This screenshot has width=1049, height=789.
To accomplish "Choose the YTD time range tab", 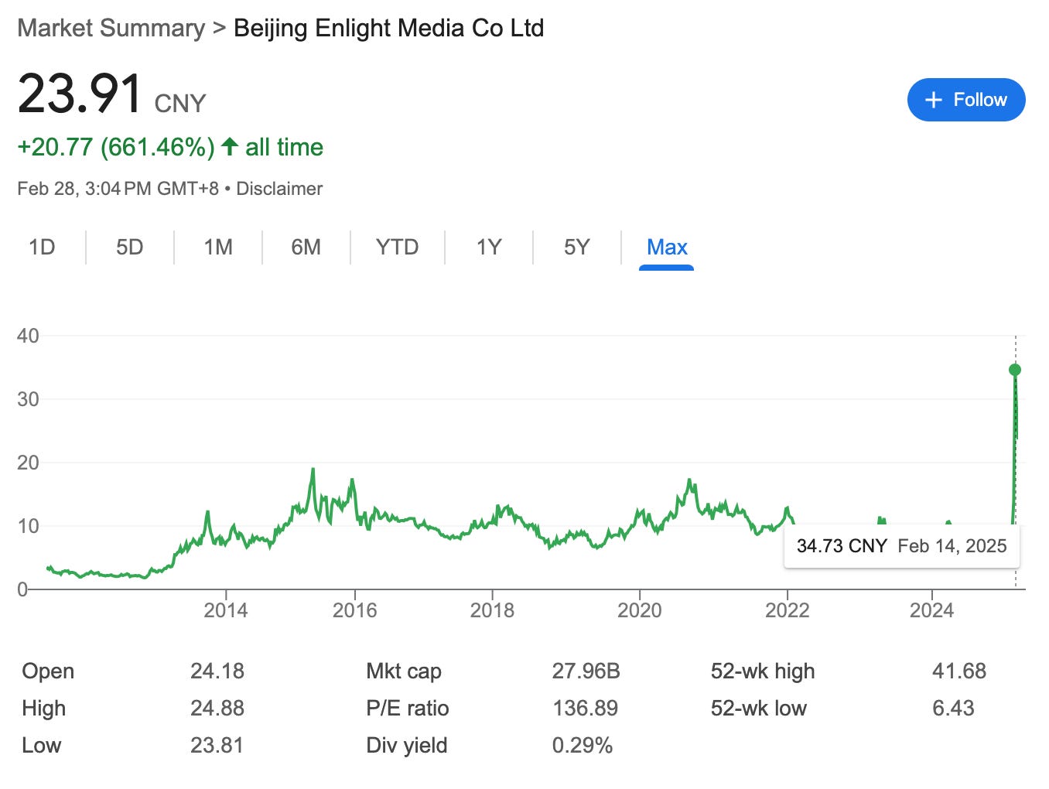I will [397, 247].
